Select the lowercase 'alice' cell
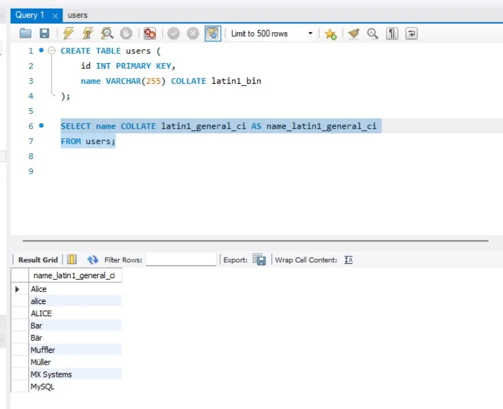This screenshot has height=409, width=503. (75, 301)
